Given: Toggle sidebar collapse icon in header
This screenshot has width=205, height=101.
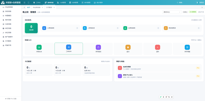Looking at the screenshot, I should [x=25, y=3].
